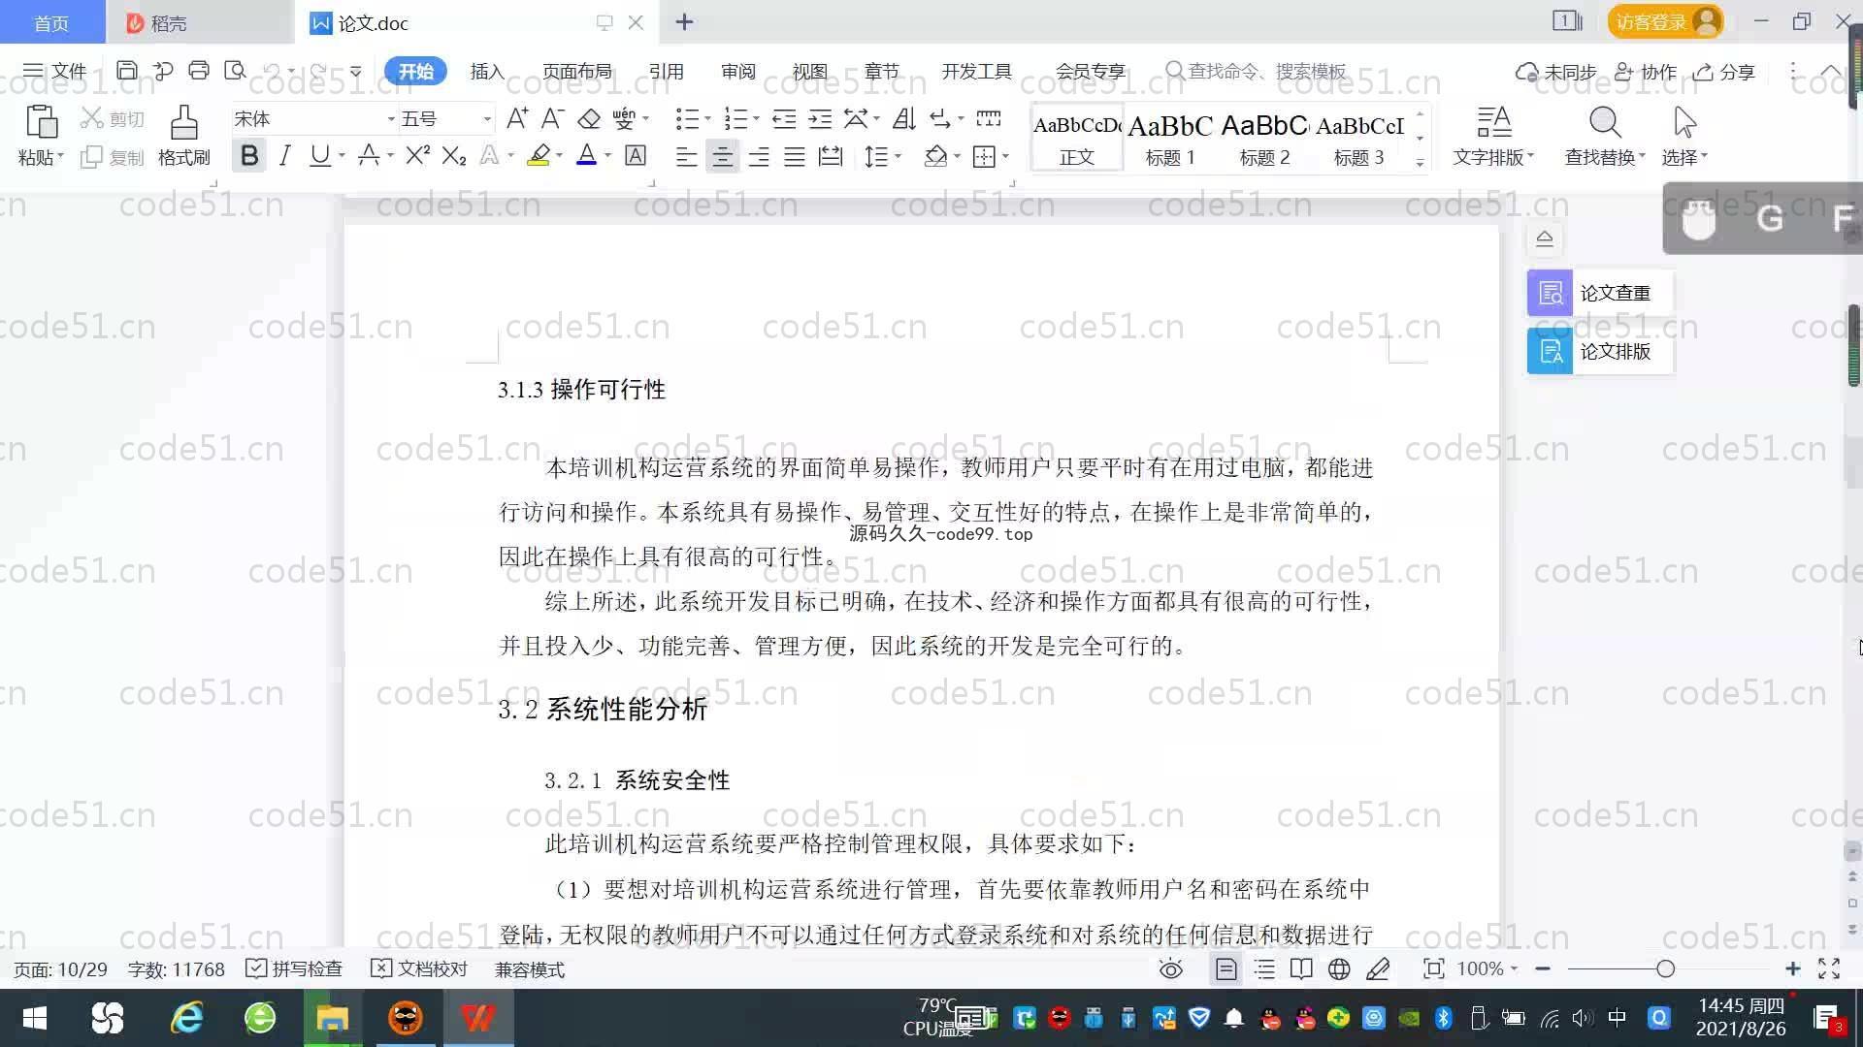Click 协作 collaborate button
This screenshot has width=1863, height=1047.
(1646, 72)
